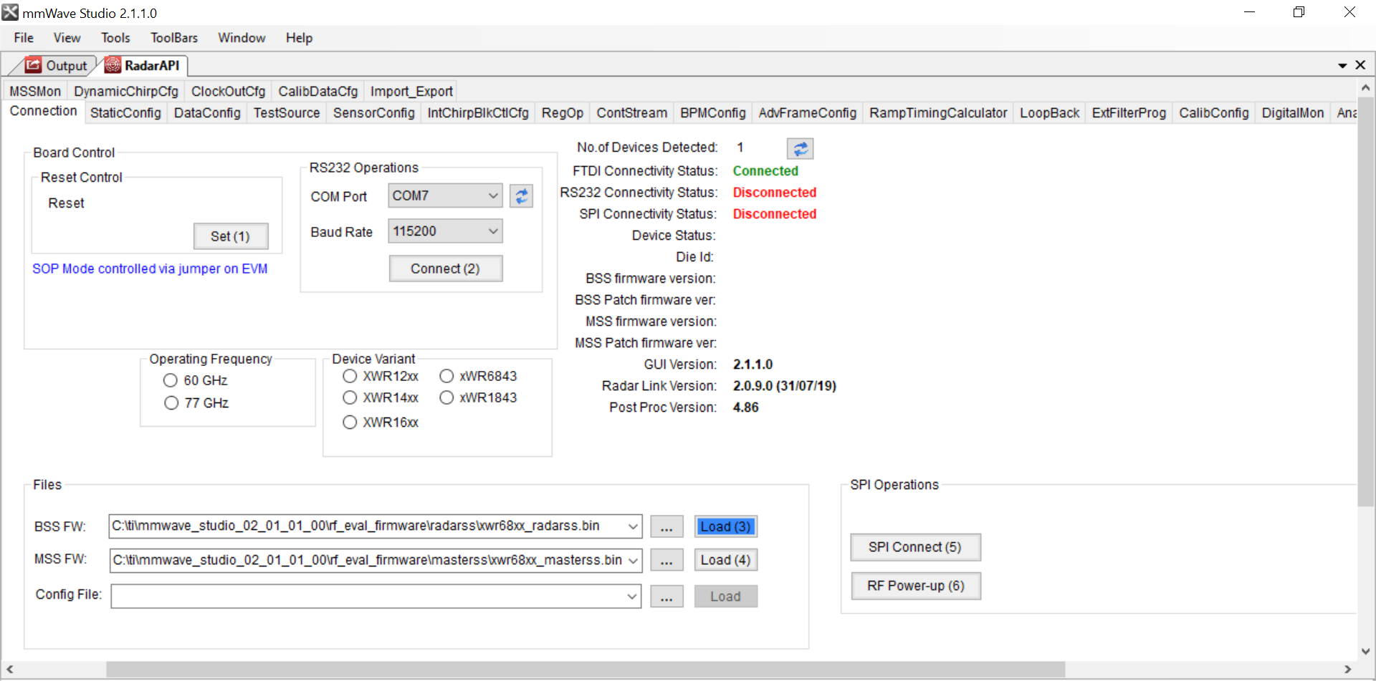Screen dimensions: 1376x681
Task: Open the CalibConfig tab
Action: [x=1213, y=113]
